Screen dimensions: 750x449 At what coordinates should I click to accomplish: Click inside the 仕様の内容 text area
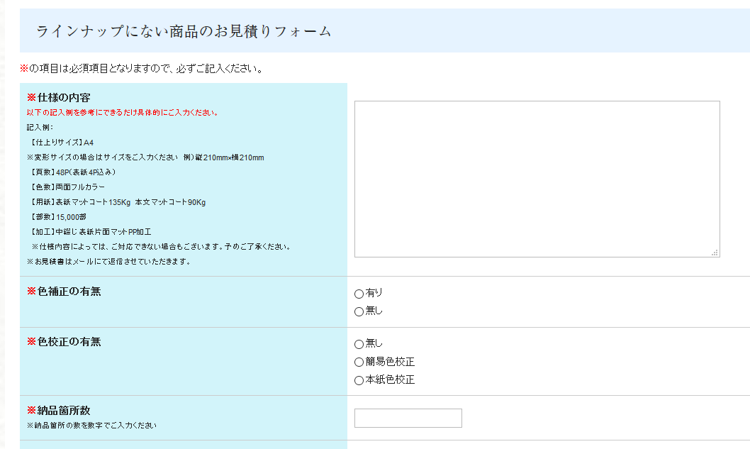537,179
